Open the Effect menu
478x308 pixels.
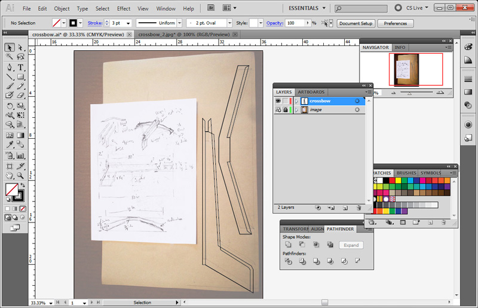click(124, 8)
